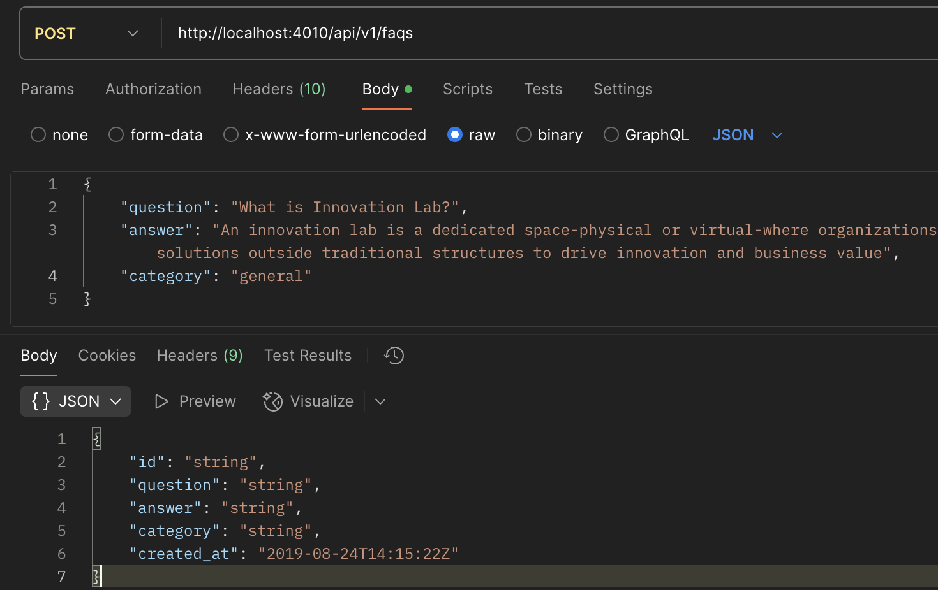The image size is (938, 590).
Task: Click the curly braces JSON format icon
Action: click(x=41, y=401)
